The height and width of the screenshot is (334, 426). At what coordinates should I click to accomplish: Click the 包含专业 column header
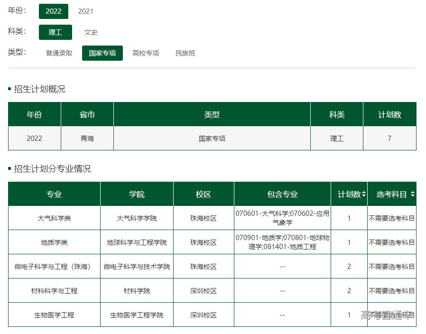coord(282,195)
